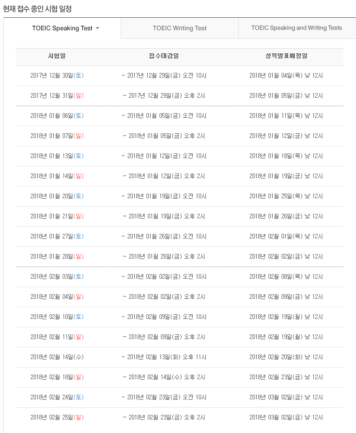Viewport: 356px width, 433px height.
Task: Select the 2018년 01월 20일(토) exam date
Action: click(x=57, y=196)
